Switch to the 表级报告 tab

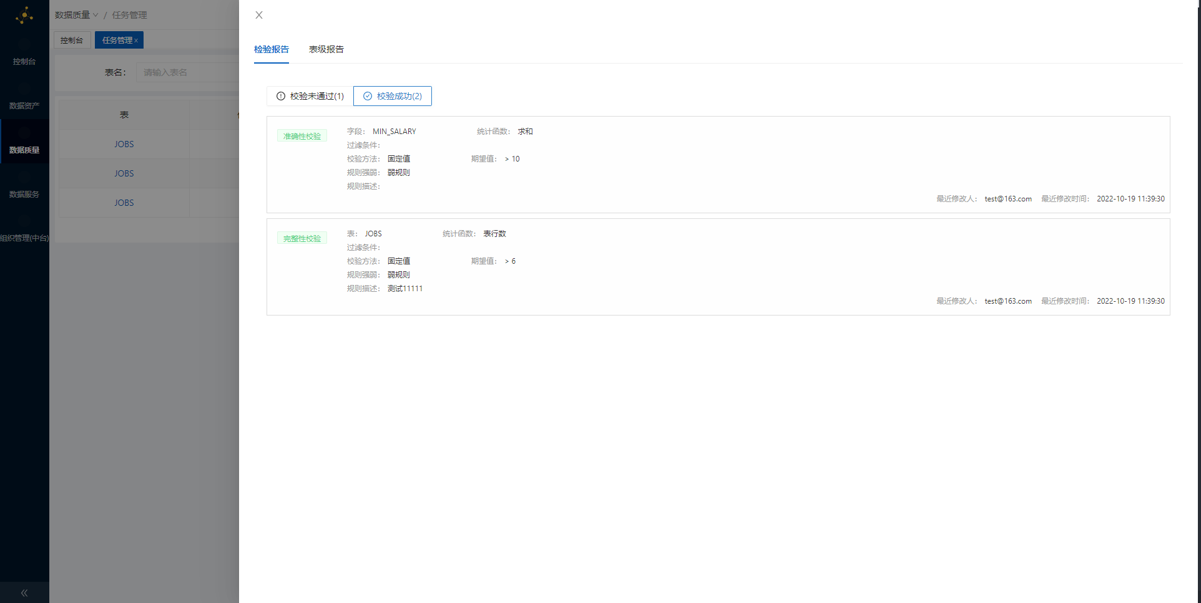pos(326,49)
